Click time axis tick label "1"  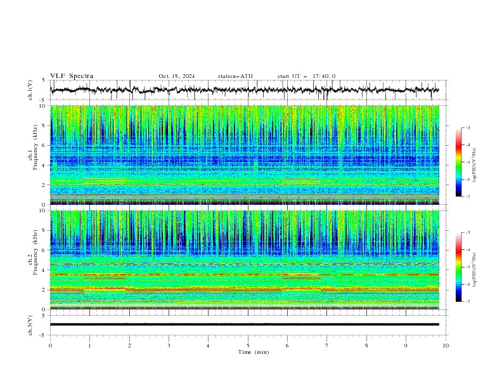pos(89,346)
